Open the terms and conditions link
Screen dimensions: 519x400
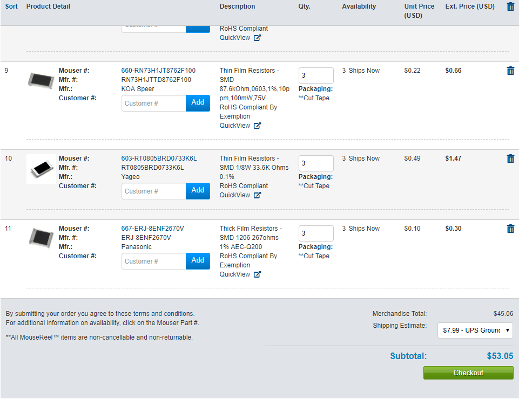(x=164, y=314)
